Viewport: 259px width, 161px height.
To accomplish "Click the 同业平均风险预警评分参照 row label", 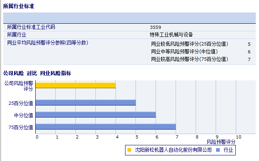I will click(48, 43).
